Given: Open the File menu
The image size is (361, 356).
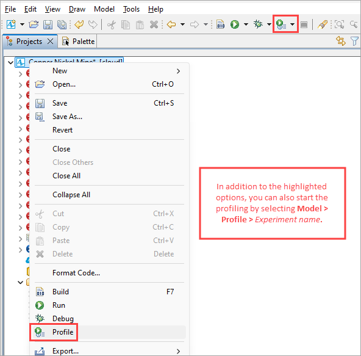Looking at the screenshot, I should point(10,9).
